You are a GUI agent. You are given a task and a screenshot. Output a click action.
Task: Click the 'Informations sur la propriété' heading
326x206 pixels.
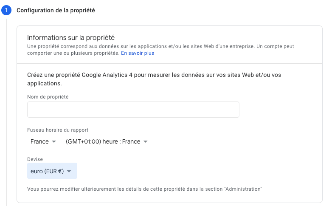coord(71,38)
